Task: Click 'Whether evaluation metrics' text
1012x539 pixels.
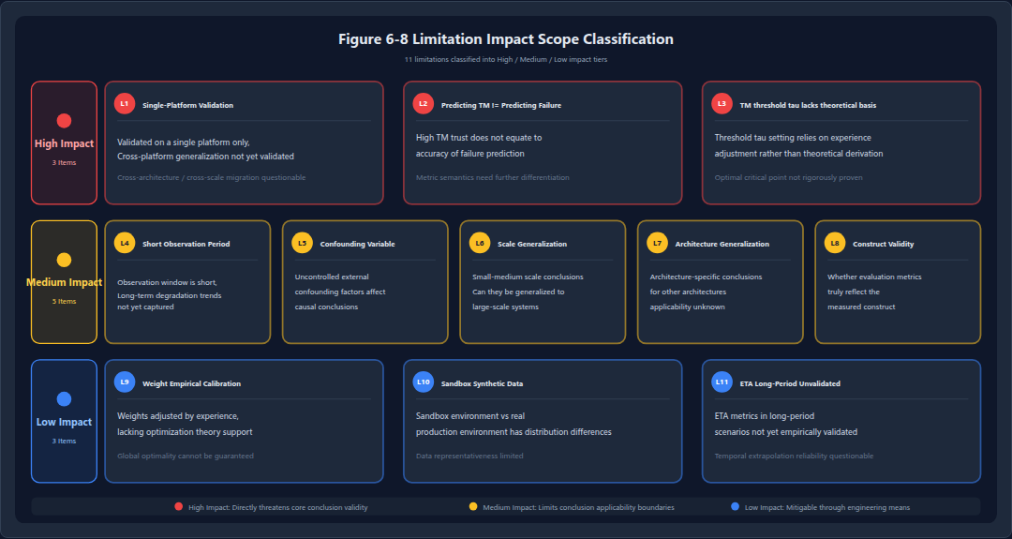Action: point(874,277)
